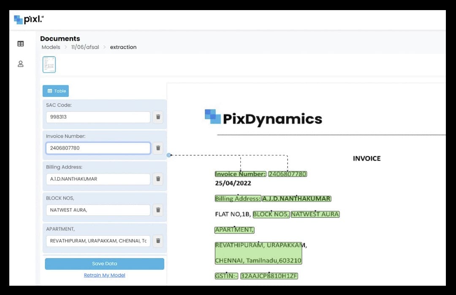Screen dimensions: 456x295
Task: Go to Models breadcrumb
Action: 51,47
